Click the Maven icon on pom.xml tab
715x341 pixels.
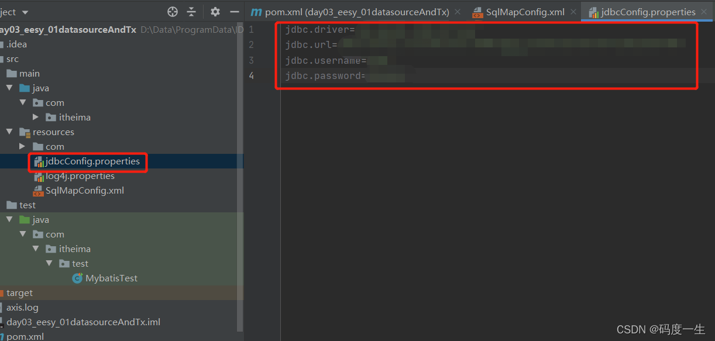[x=256, y=12]
